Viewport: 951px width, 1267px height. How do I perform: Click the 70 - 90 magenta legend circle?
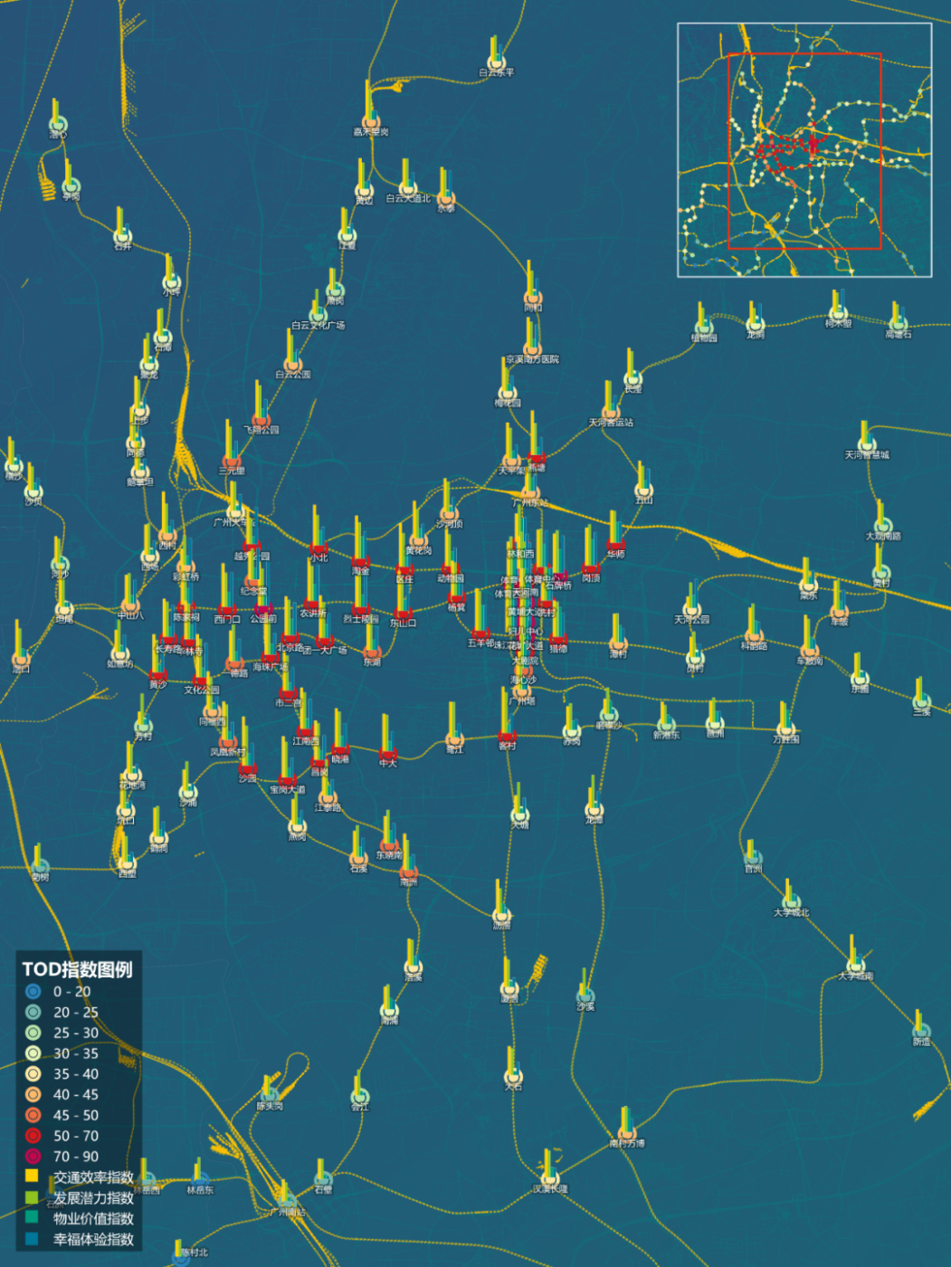pos(33,1157)
